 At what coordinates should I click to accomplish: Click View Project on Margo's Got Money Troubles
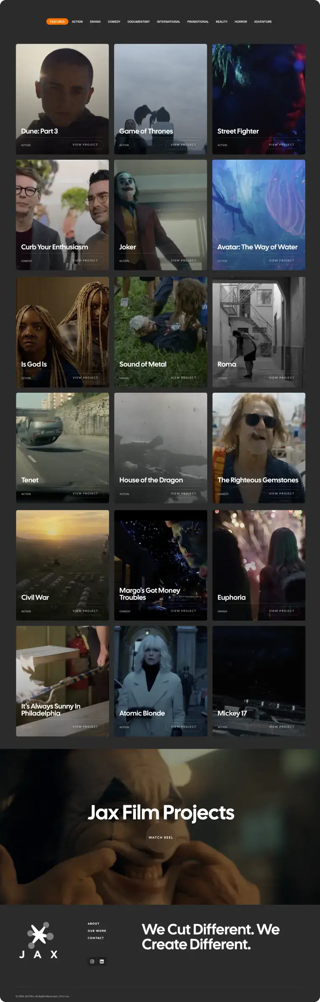[183, 611]
